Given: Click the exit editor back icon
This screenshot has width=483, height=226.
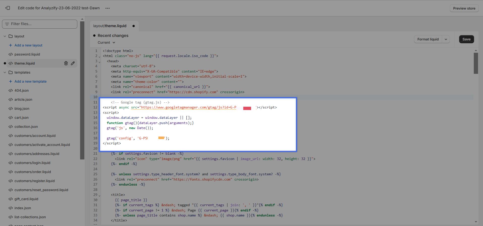Looking at the screenshot, I should pos(8,8).
